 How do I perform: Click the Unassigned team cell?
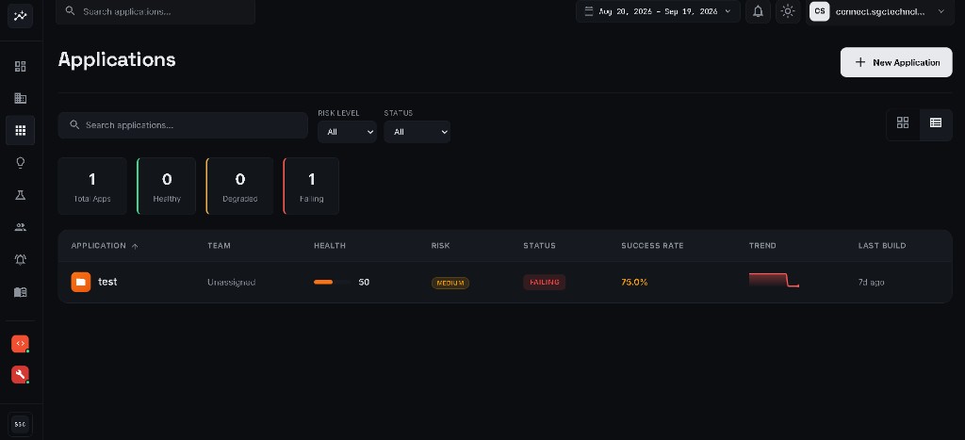point(232,283)
